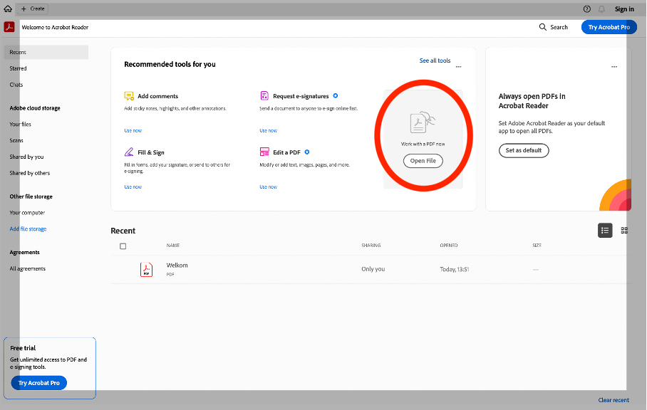Click Sign in
This screenshot has height=410, width=647.
point(624,9)
